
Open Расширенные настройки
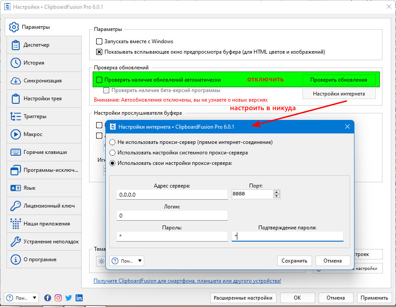pos(243,298)
